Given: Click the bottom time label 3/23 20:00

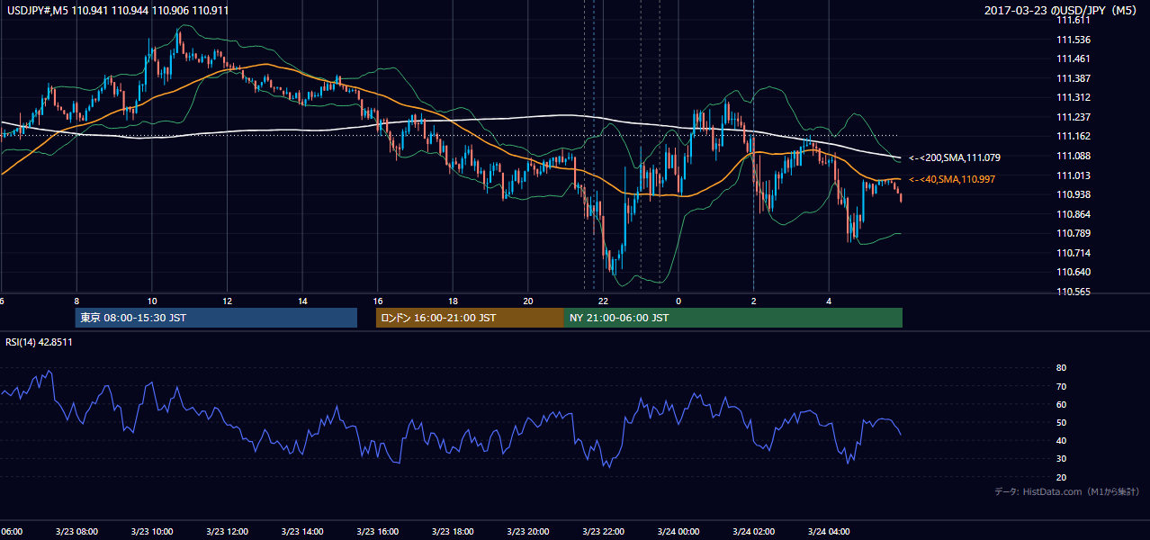Looking at the screenshot, I should coord(527,531).
